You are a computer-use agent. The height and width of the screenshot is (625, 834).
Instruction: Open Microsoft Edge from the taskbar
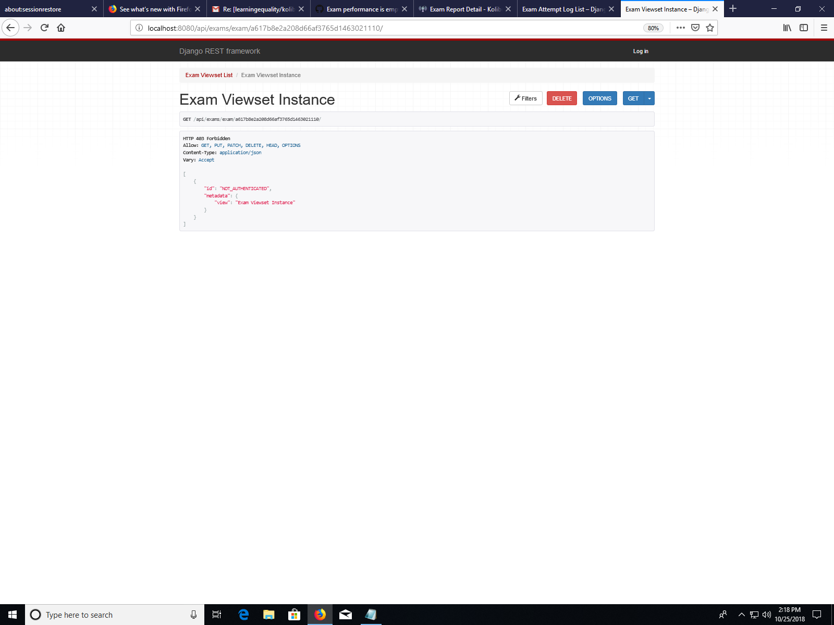coord(243,615)
